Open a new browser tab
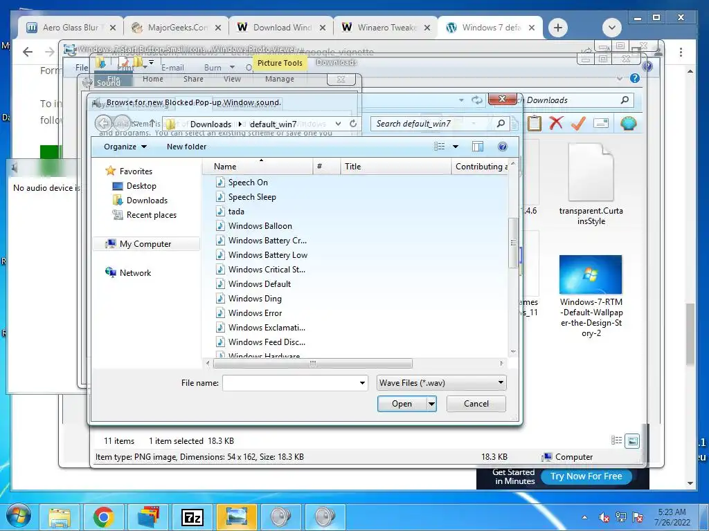 pyautogui.click(x=558, y=28)
